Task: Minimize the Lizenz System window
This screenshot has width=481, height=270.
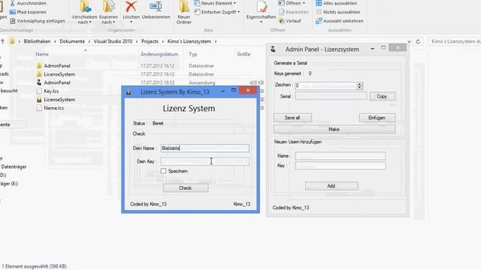Action: pyautogui.click(x=223, y=91)
